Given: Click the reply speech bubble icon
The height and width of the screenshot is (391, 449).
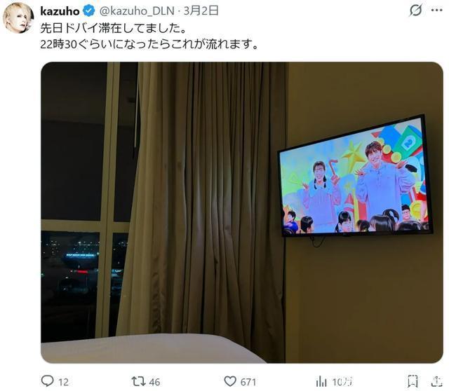Looking at the screenshot, I should click(48, 381).
